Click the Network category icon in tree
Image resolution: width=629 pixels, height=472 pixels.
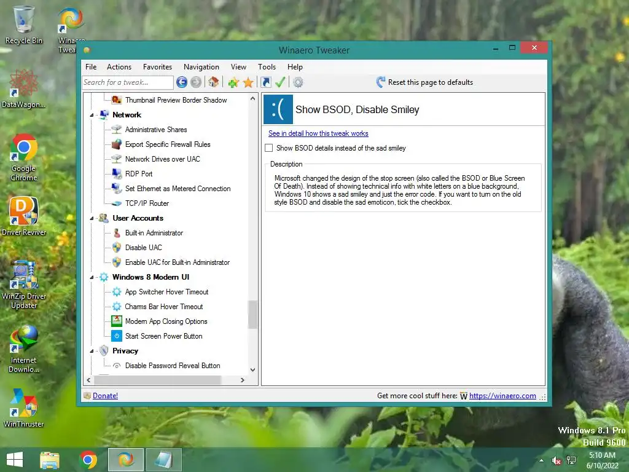click(104, 115)
